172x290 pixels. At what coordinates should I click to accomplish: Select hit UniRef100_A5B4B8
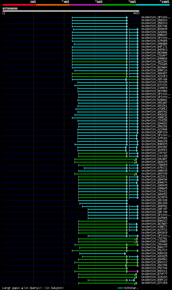coord(154,44)
